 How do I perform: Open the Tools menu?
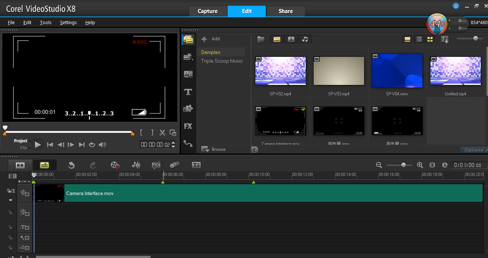pyautogui.click(x=46, y=22)
